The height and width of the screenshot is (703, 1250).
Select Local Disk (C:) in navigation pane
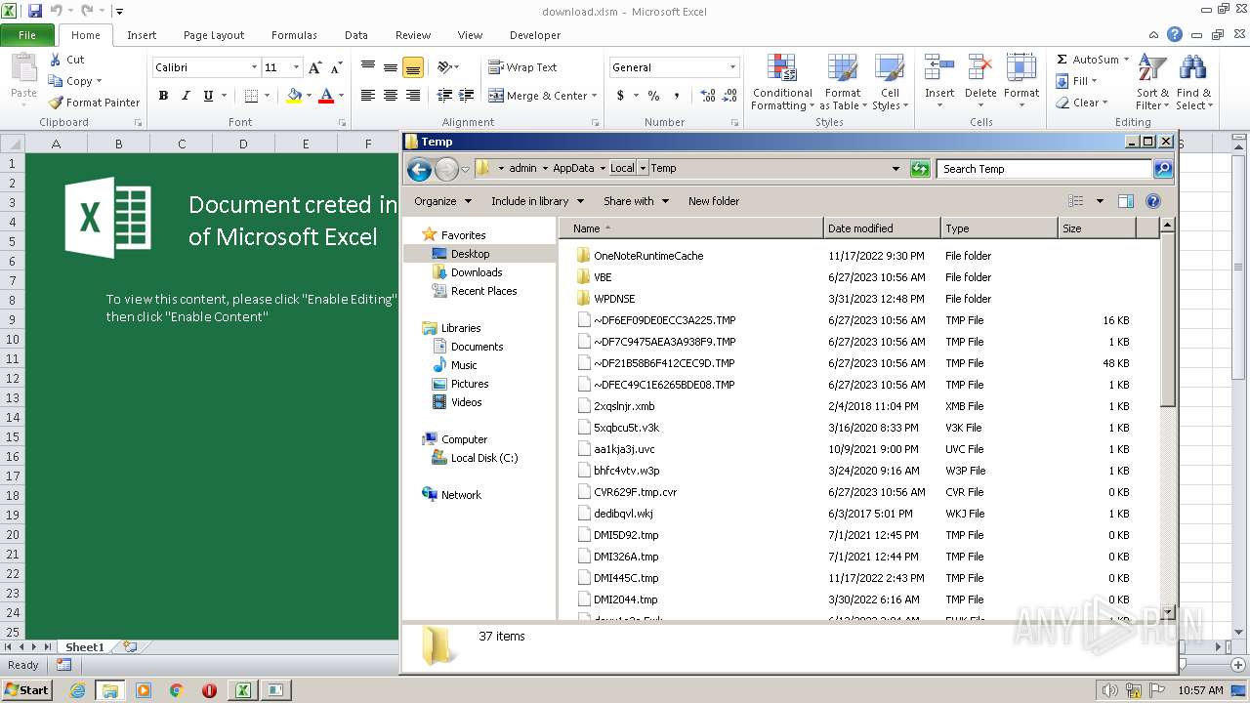(x=484, y=458)
